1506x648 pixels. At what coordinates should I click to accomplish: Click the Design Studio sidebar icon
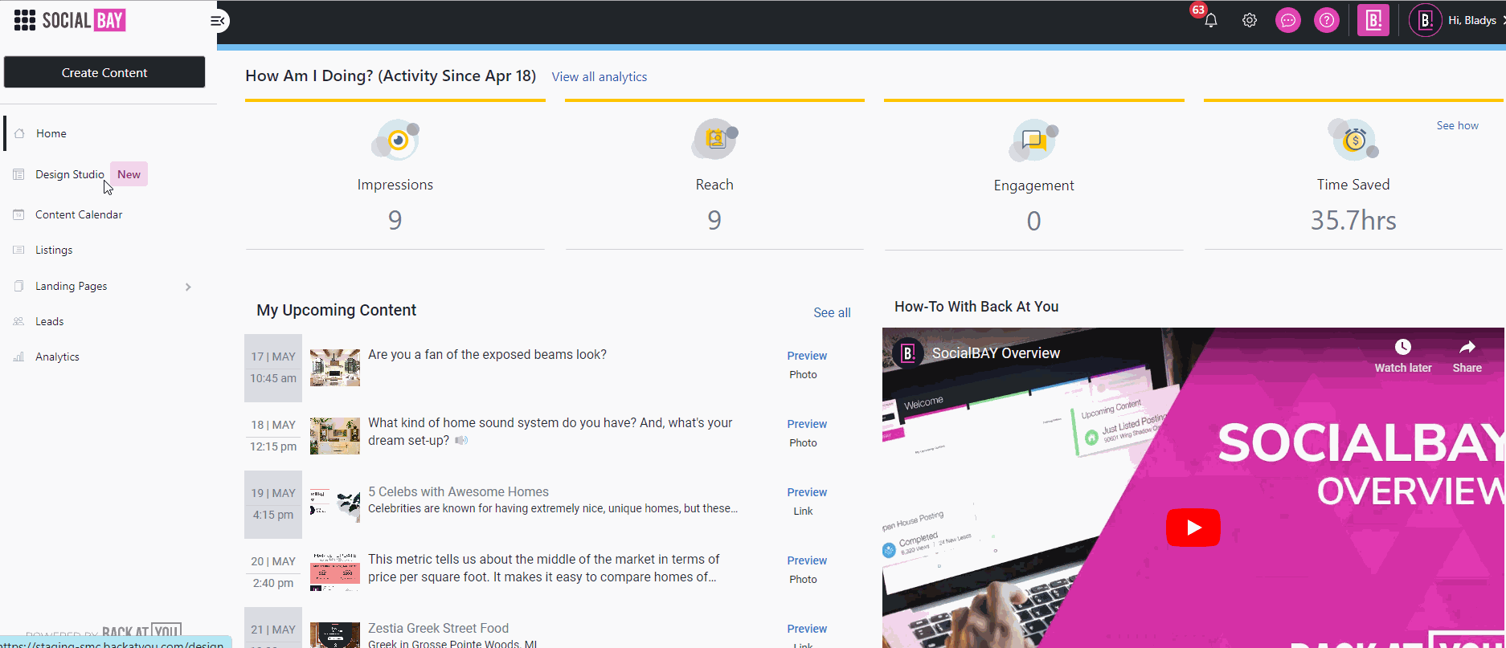pyautogui.click(x=18, y=174)
